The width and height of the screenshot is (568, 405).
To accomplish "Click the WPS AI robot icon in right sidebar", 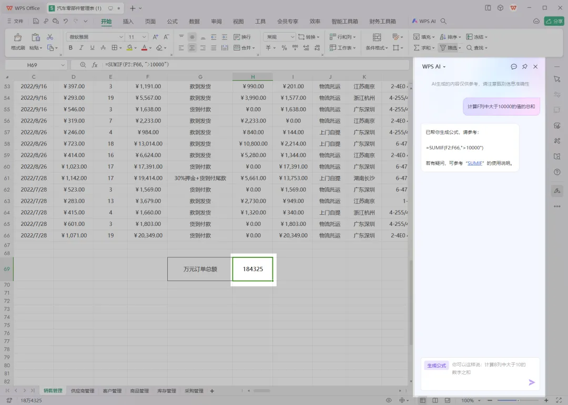I will 557,190.
